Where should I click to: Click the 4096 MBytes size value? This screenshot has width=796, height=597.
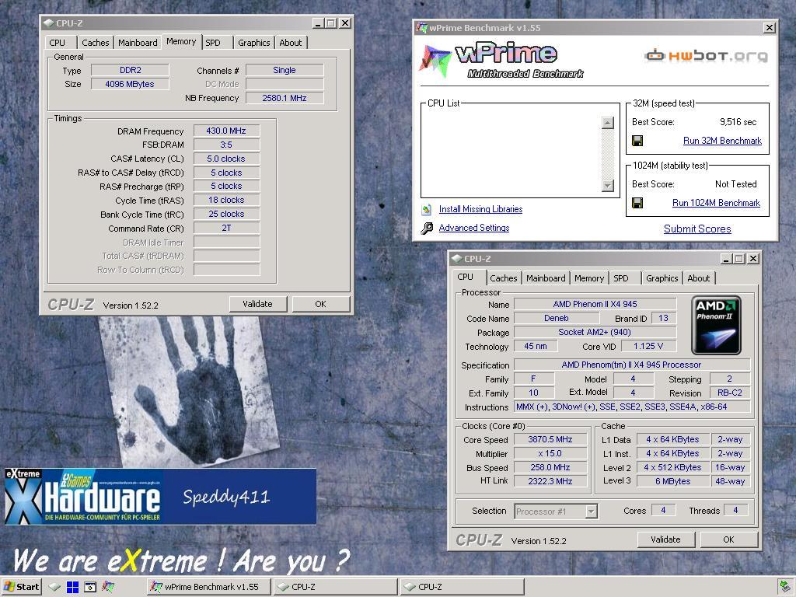point(130,84)
